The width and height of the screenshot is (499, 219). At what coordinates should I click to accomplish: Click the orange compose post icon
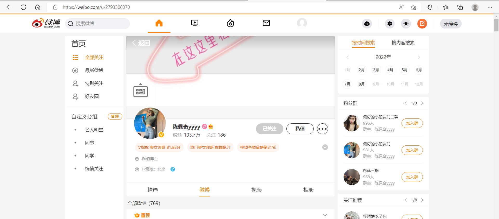[422, 24]
